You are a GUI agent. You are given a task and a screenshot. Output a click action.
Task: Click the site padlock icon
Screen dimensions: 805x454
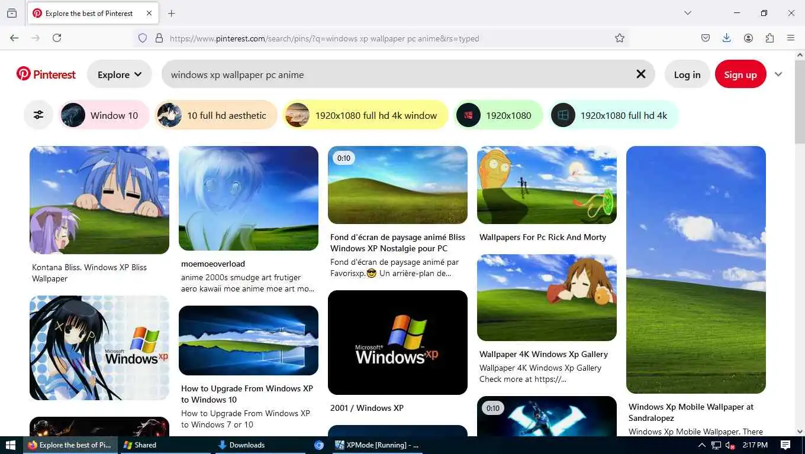159,38
